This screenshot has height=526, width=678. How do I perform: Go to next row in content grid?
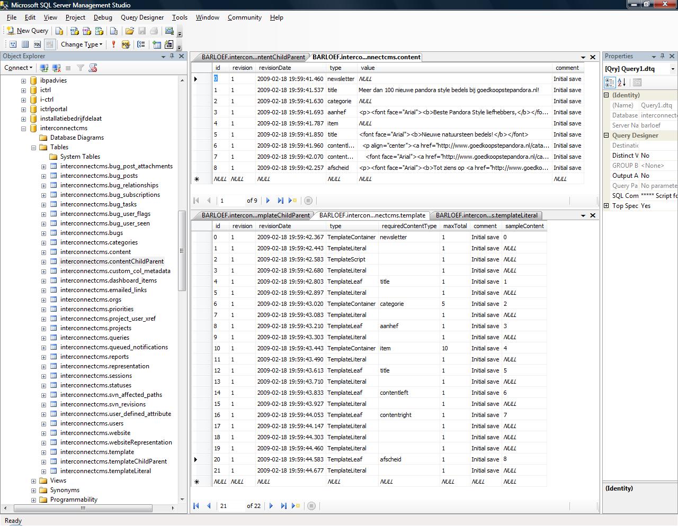pos(268,201)
